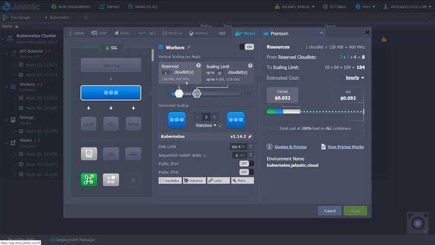The width and height of the screenshot is (435, 245).
Task: Edit the Kubernetes v1.14.2 version pencil
Action: coord(250,137)
